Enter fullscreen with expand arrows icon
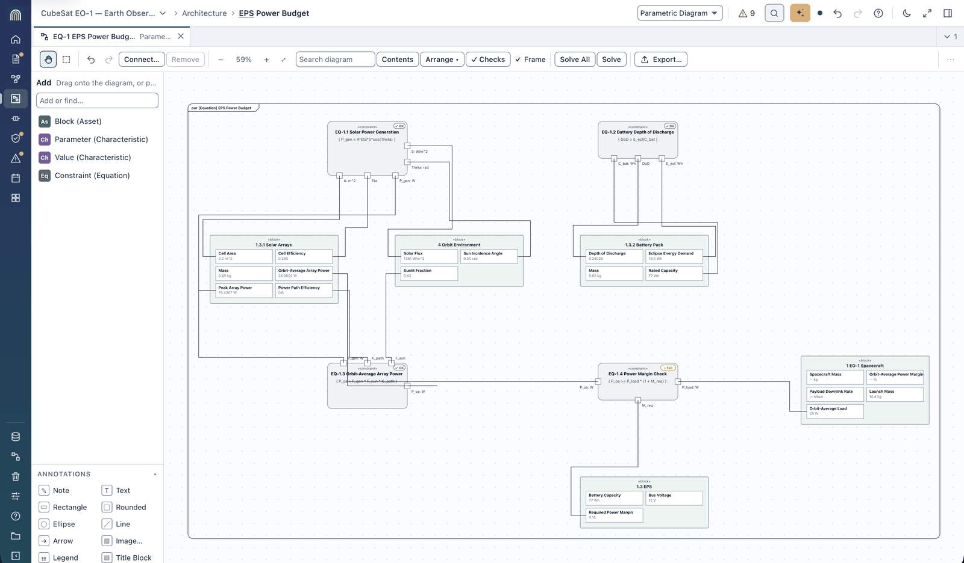The width and height of the screenshot is (964, 563). pos(927,13)
